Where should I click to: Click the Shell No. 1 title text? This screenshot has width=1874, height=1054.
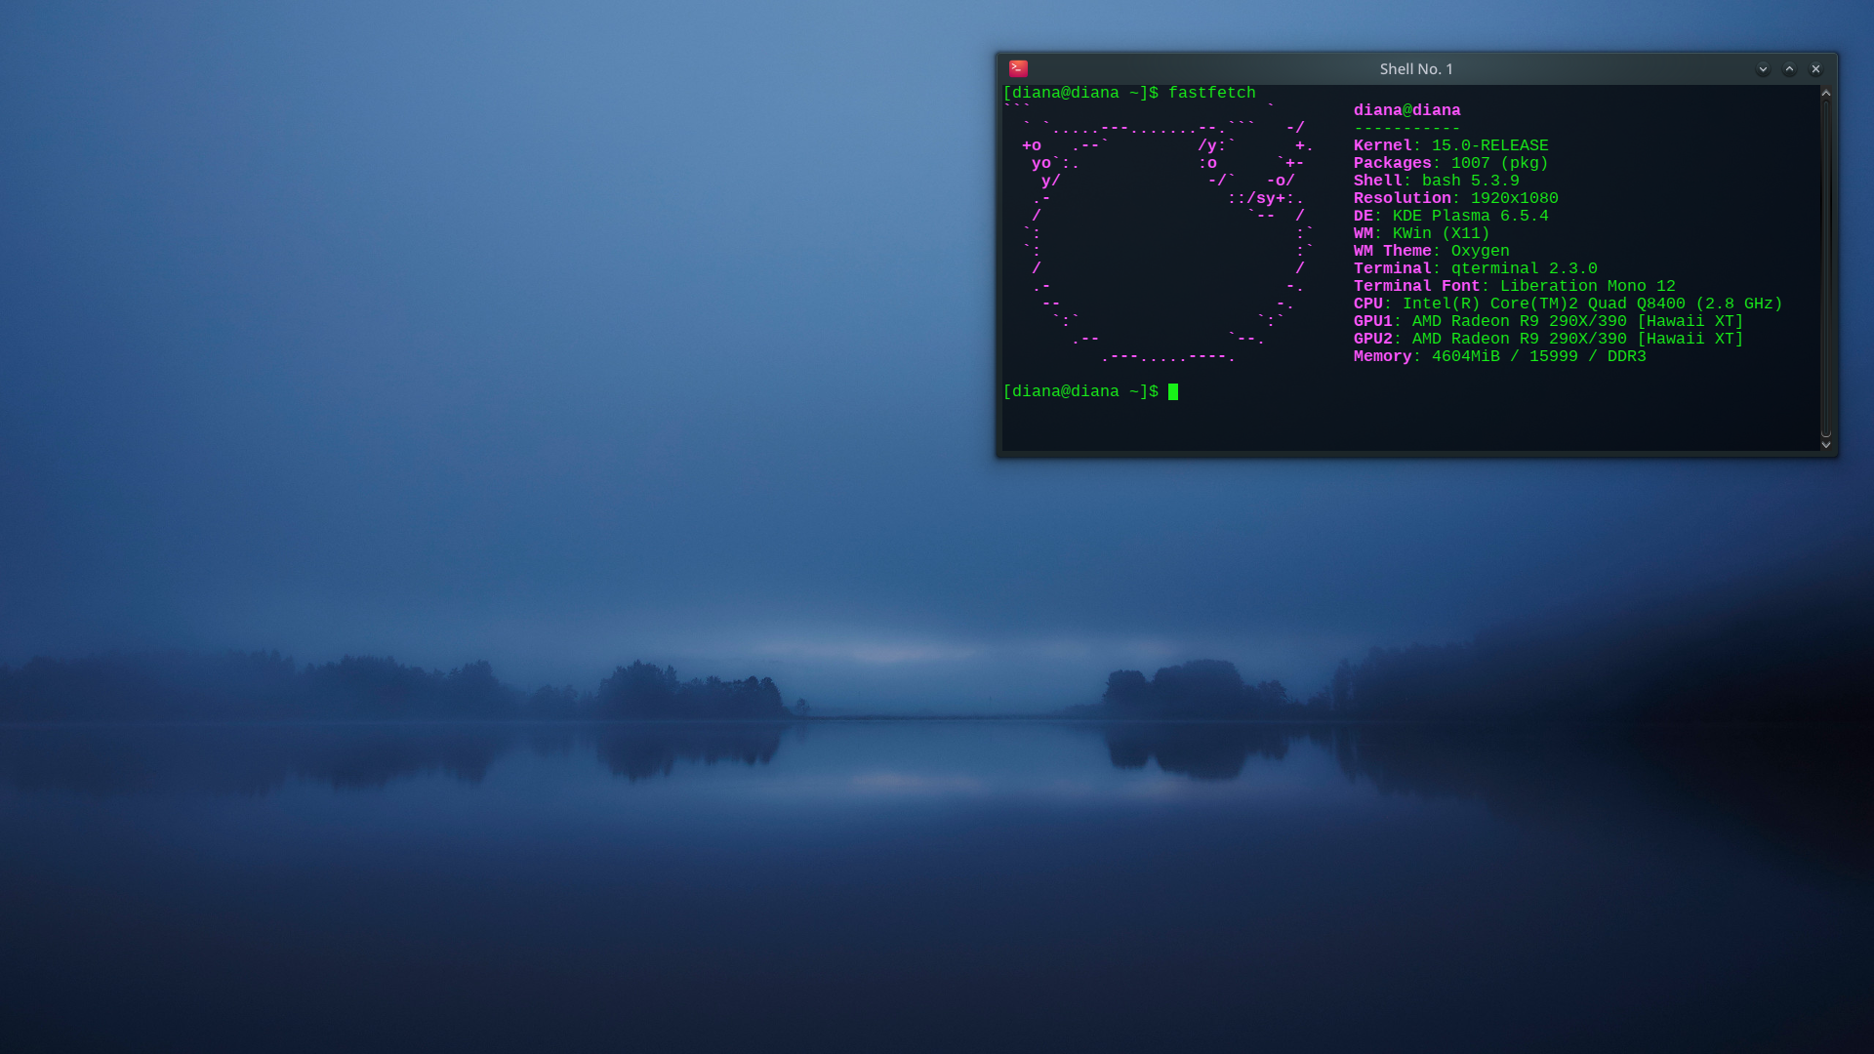[1415, 69]
